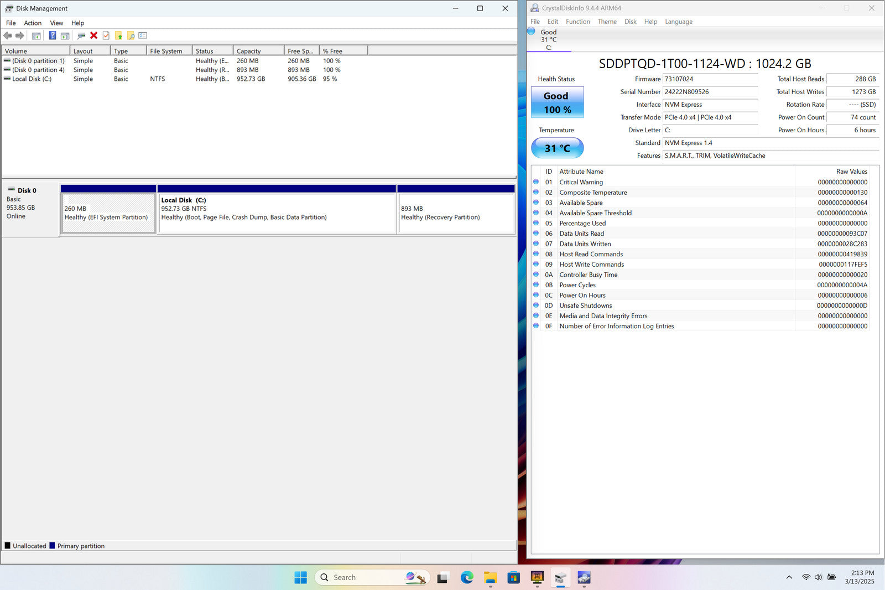Click the Transfer Mode PCIe 4.0 x4 field

click(710, 117)
